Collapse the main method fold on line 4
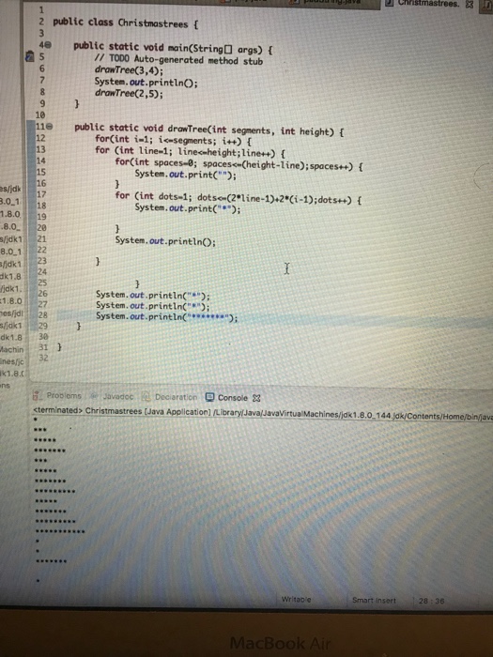 coord(49,44)
